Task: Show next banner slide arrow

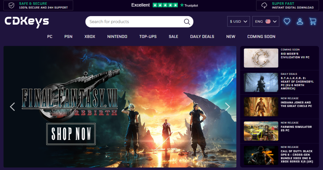Action: coord(227,107)
